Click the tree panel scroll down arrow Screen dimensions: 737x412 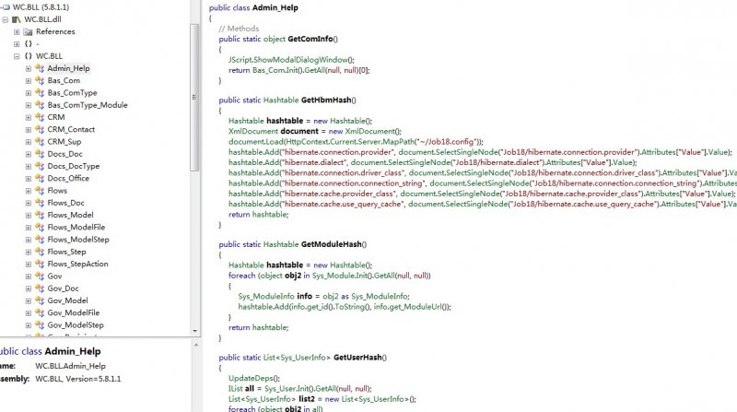195,331
